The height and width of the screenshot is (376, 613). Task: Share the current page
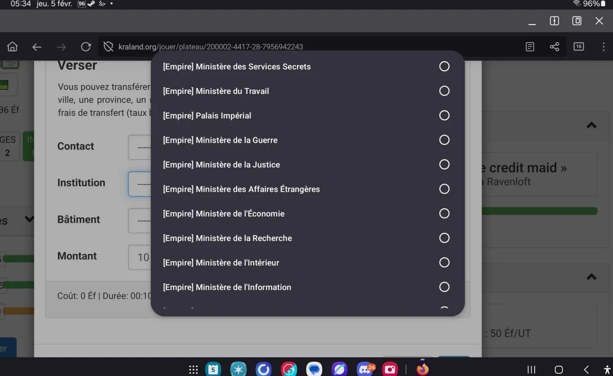554,47
